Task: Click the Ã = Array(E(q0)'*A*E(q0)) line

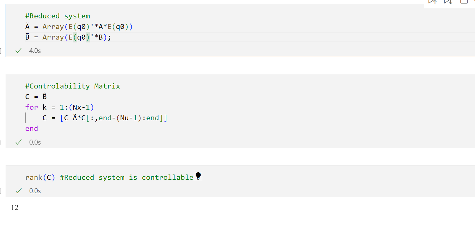Action: coord(79,27)
